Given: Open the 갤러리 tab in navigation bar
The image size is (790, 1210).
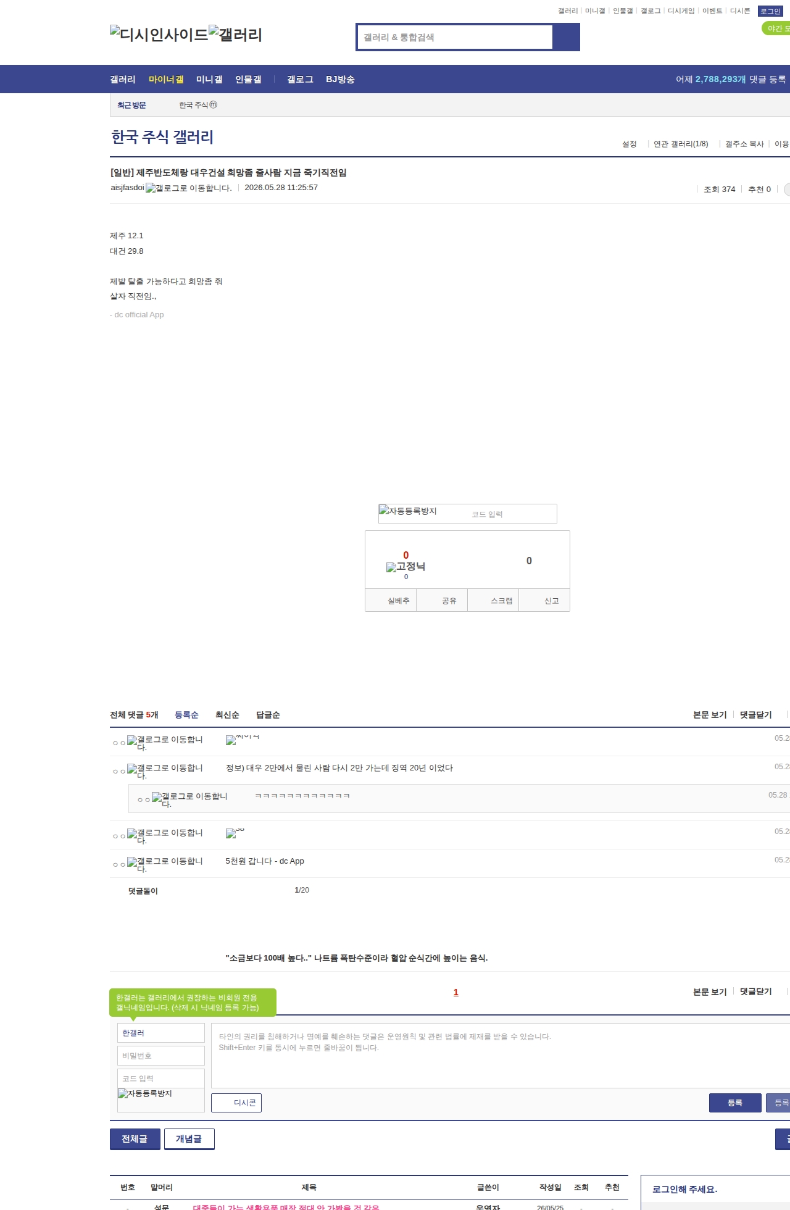Looking at the screenshot, I should click(123, 80).
